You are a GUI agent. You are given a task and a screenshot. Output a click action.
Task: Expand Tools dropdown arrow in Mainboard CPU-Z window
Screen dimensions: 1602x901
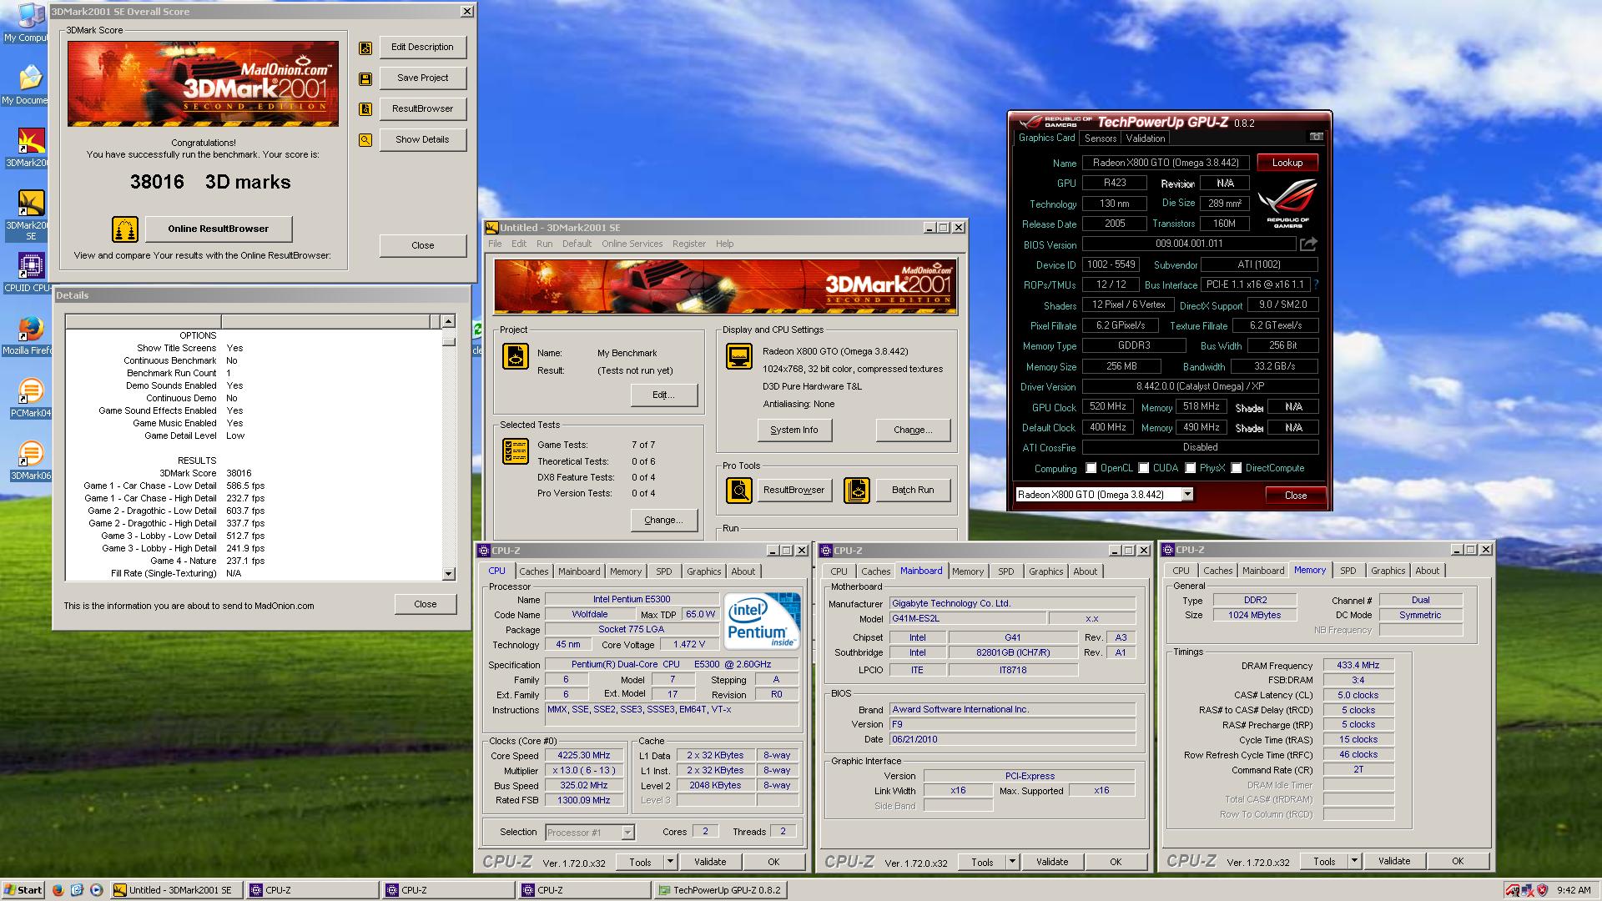pos(1011,862)
